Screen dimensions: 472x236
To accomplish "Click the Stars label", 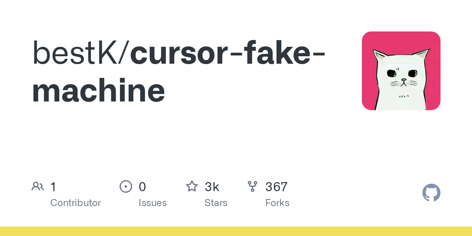I will point(216,203).
